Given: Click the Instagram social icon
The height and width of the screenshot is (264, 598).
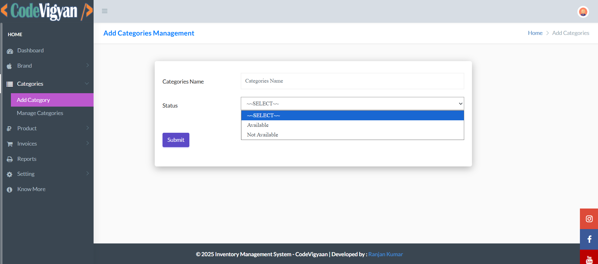Looking at the screenshot, I should pos(589,219).
